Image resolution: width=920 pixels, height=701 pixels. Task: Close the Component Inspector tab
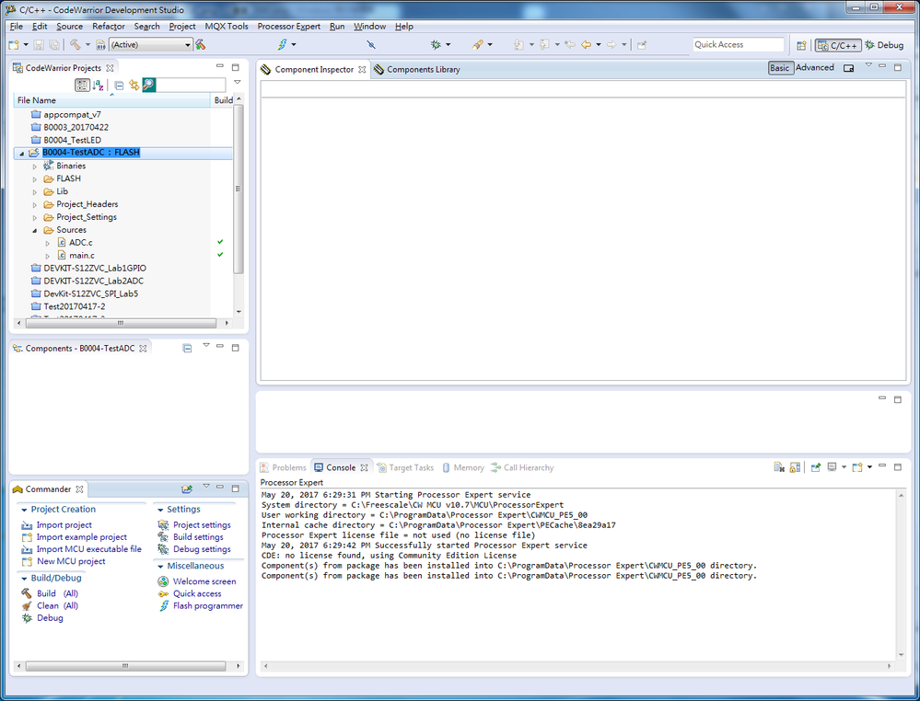click(x=362, y=69)
